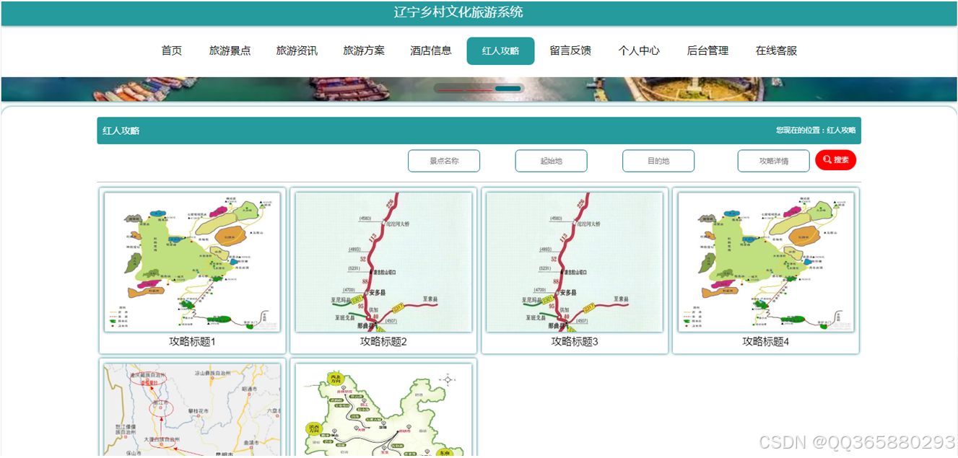Open the map image above 攻略标题2
Image resolution: width=958 pixels, height=458 pixels.
click(383, 262)
